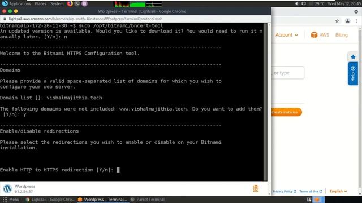Launch Firefox from the top panel

click(70, 3)
